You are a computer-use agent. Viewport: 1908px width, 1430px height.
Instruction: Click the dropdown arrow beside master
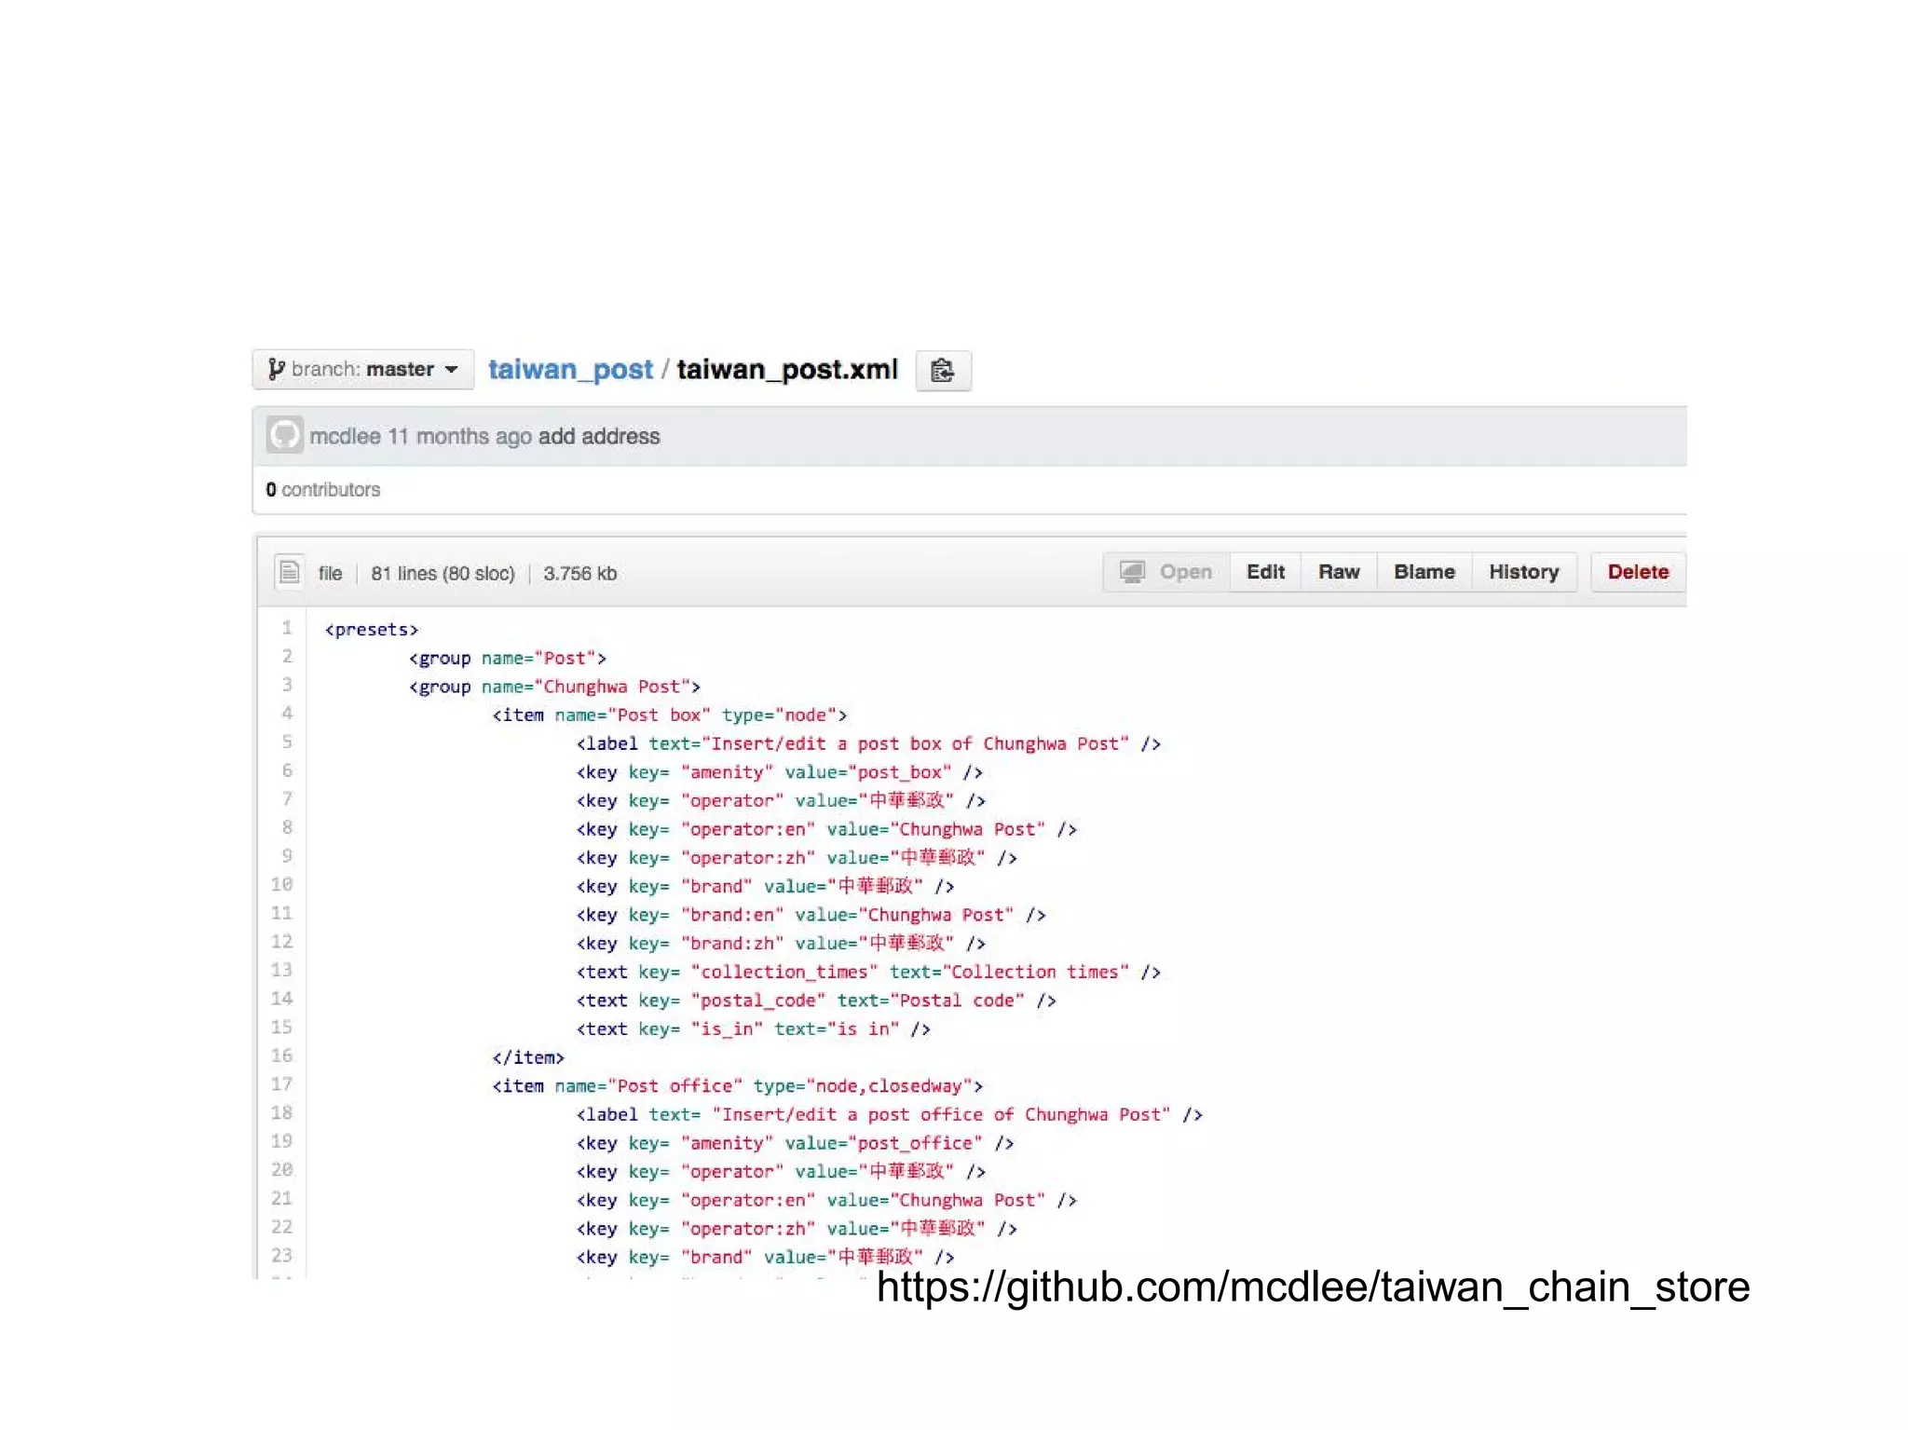tap(452, 370)
